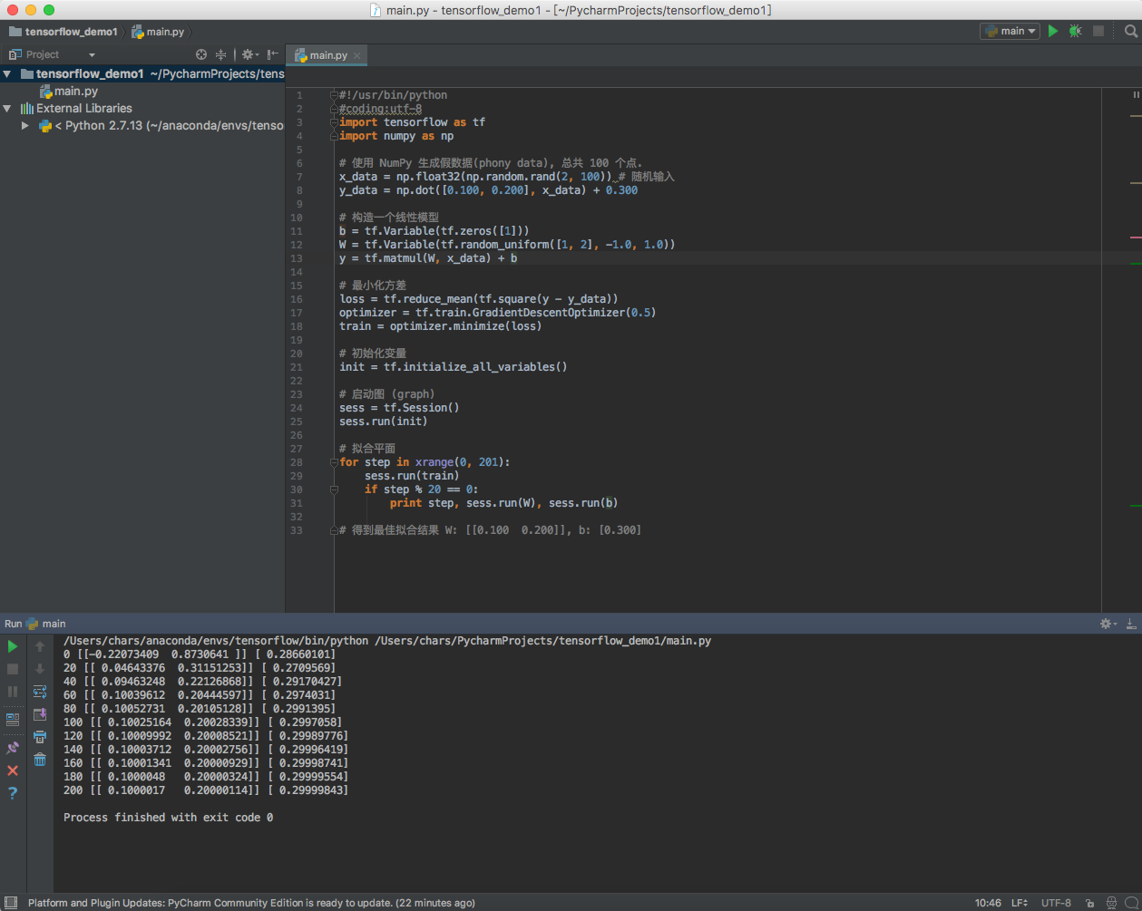Open Run panel gear settings
The width and height of the screenshot is (1142, 911).
click(1108, 624)
